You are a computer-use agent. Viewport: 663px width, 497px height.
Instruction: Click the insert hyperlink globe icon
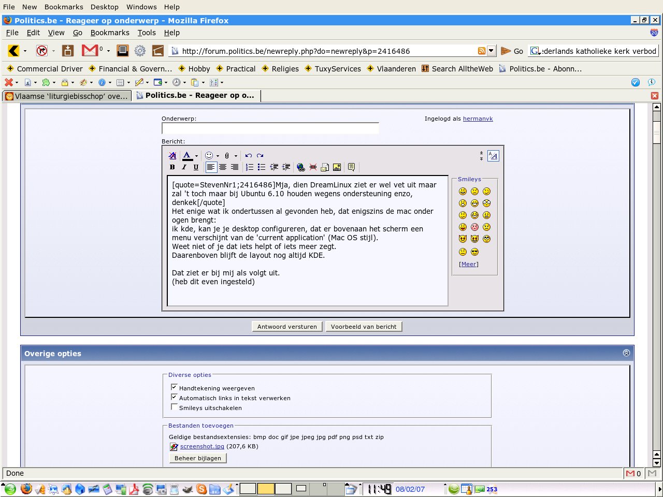[x=301, y=167]
